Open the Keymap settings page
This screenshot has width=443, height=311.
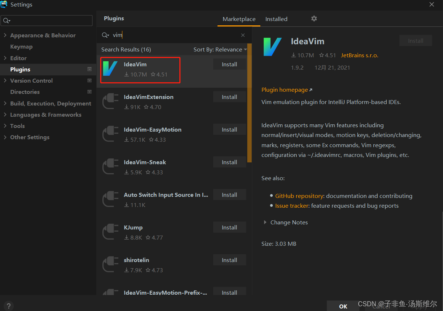[21, 47]
